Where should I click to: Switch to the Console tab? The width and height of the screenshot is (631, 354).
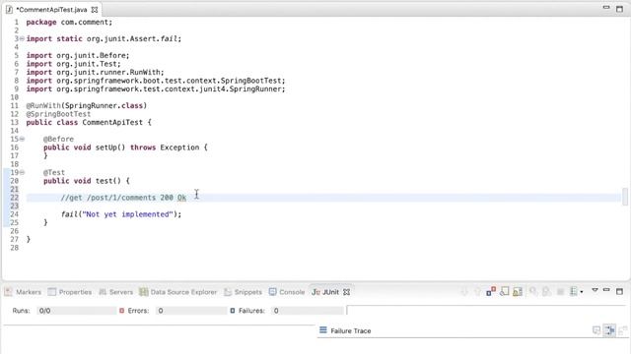pyautogui.click(x=287, y=292)
